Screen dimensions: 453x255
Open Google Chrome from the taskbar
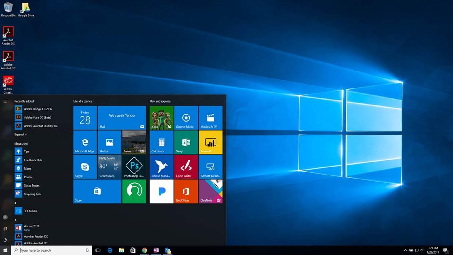pyautogui.click(x=144, y=250)
